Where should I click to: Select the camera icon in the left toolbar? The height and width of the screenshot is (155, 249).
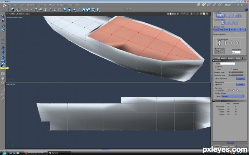click(x=3, y=74)
